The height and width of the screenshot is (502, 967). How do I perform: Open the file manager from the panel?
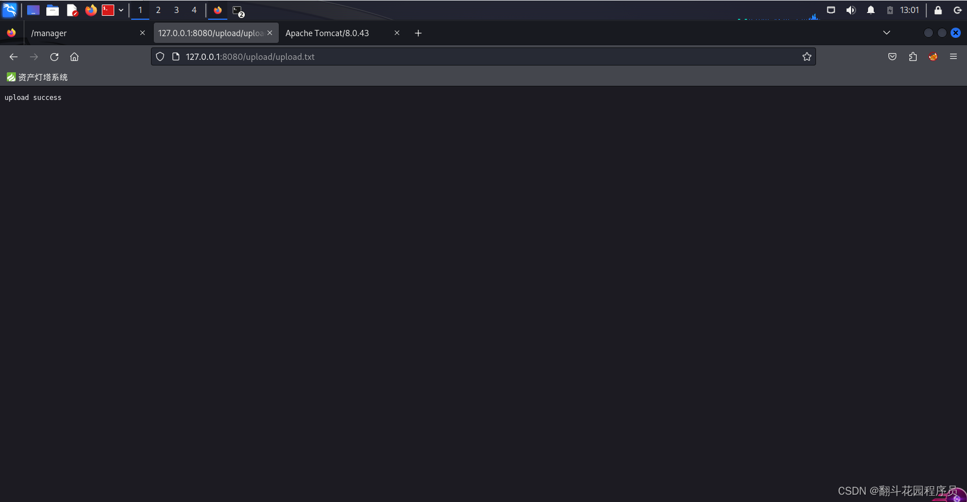tap(53, 10)
